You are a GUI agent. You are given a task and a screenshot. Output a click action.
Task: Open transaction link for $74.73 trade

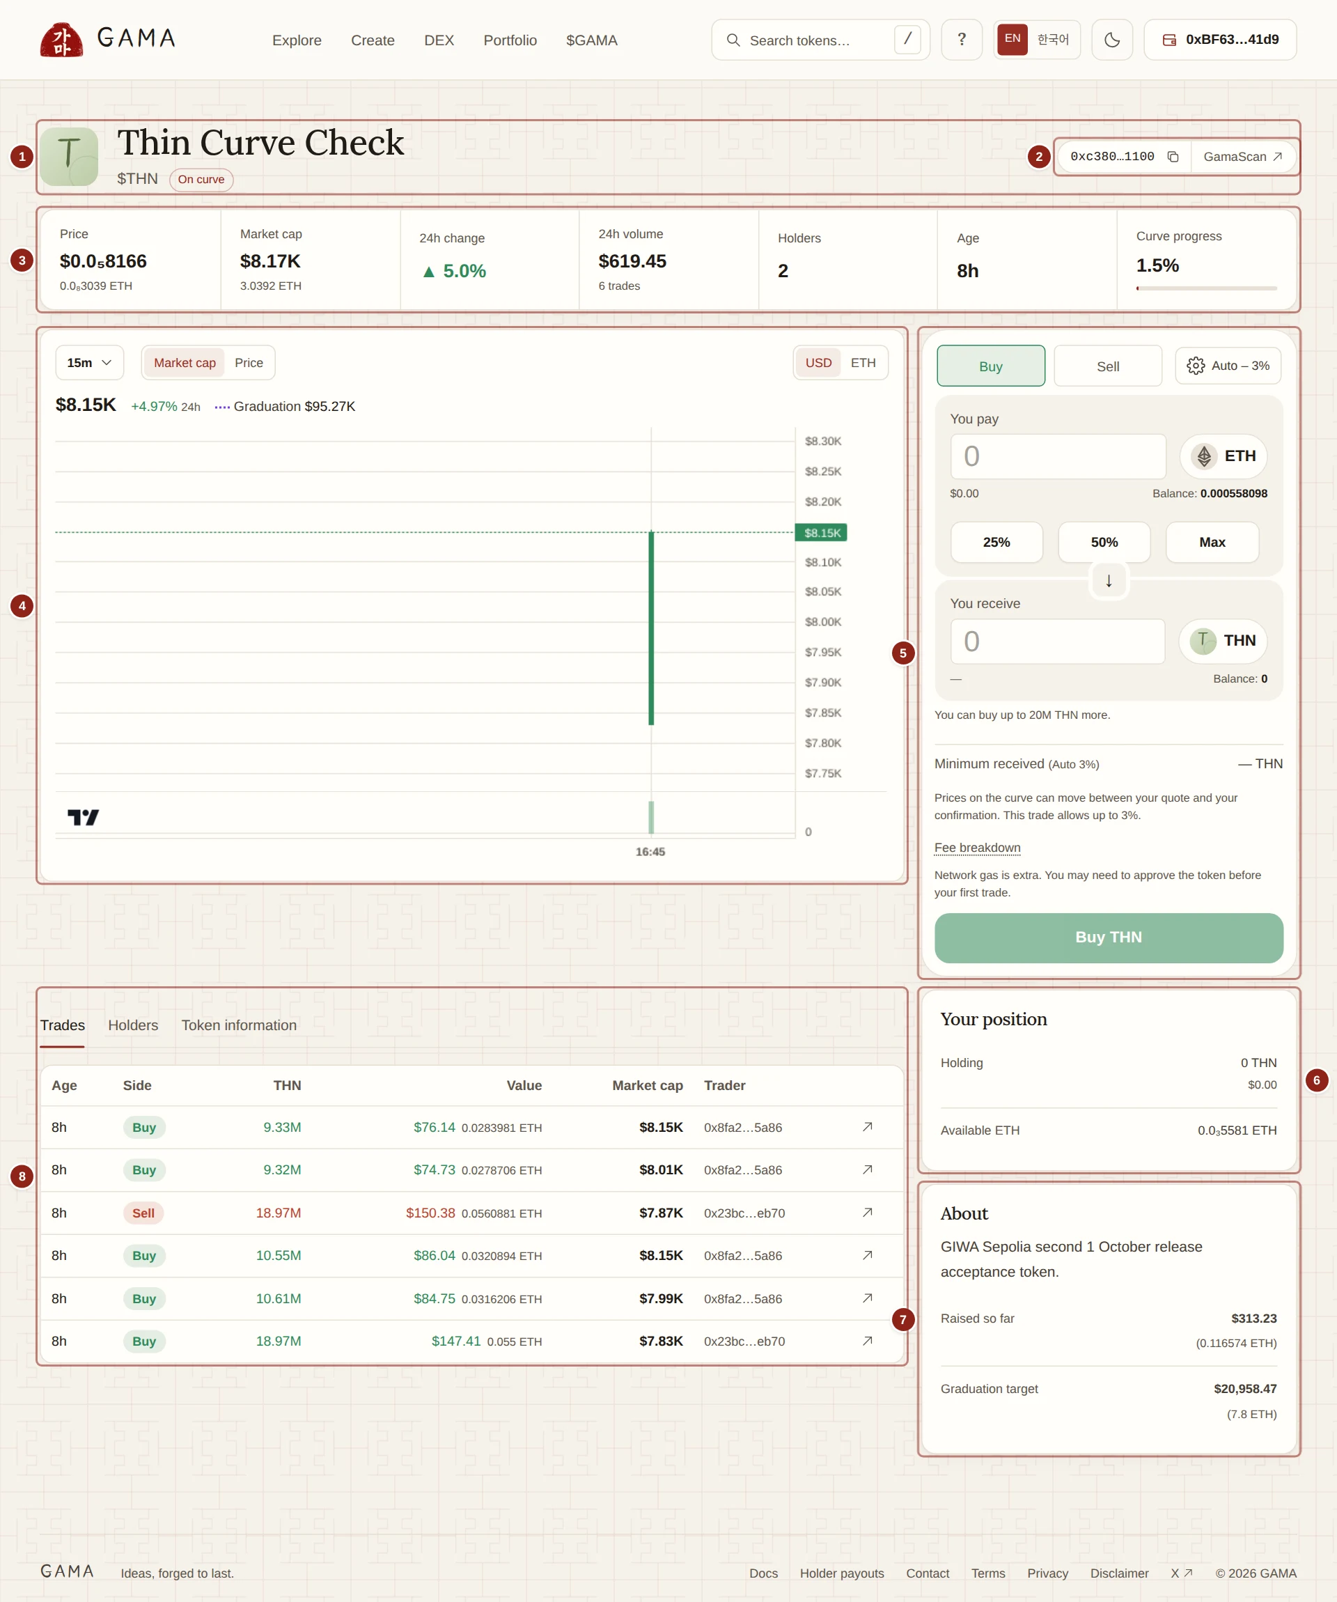[x=867, y=1169]
